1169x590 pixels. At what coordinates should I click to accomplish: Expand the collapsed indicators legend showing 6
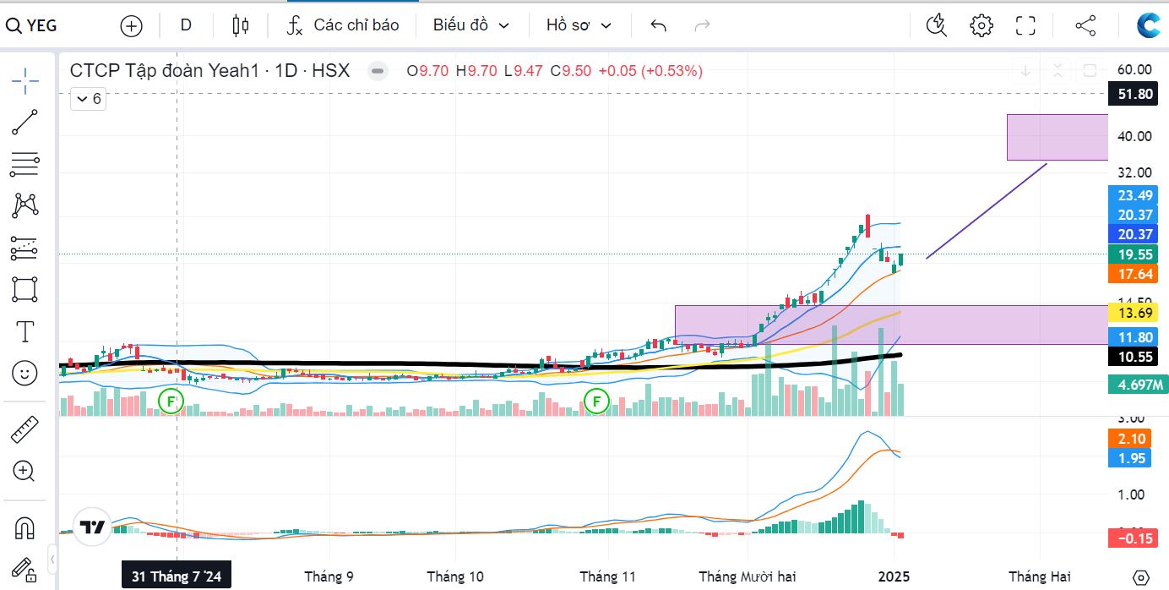pos(89,99)
